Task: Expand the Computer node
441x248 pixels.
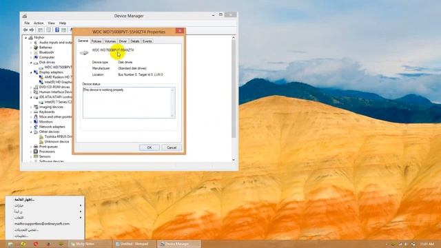Action: click(x=31, y=57)
